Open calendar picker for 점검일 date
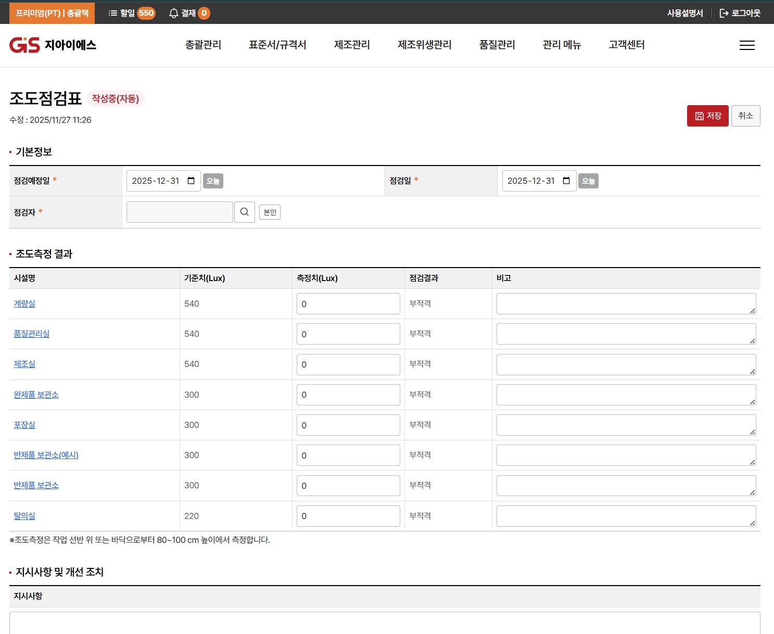 point(566,181)
